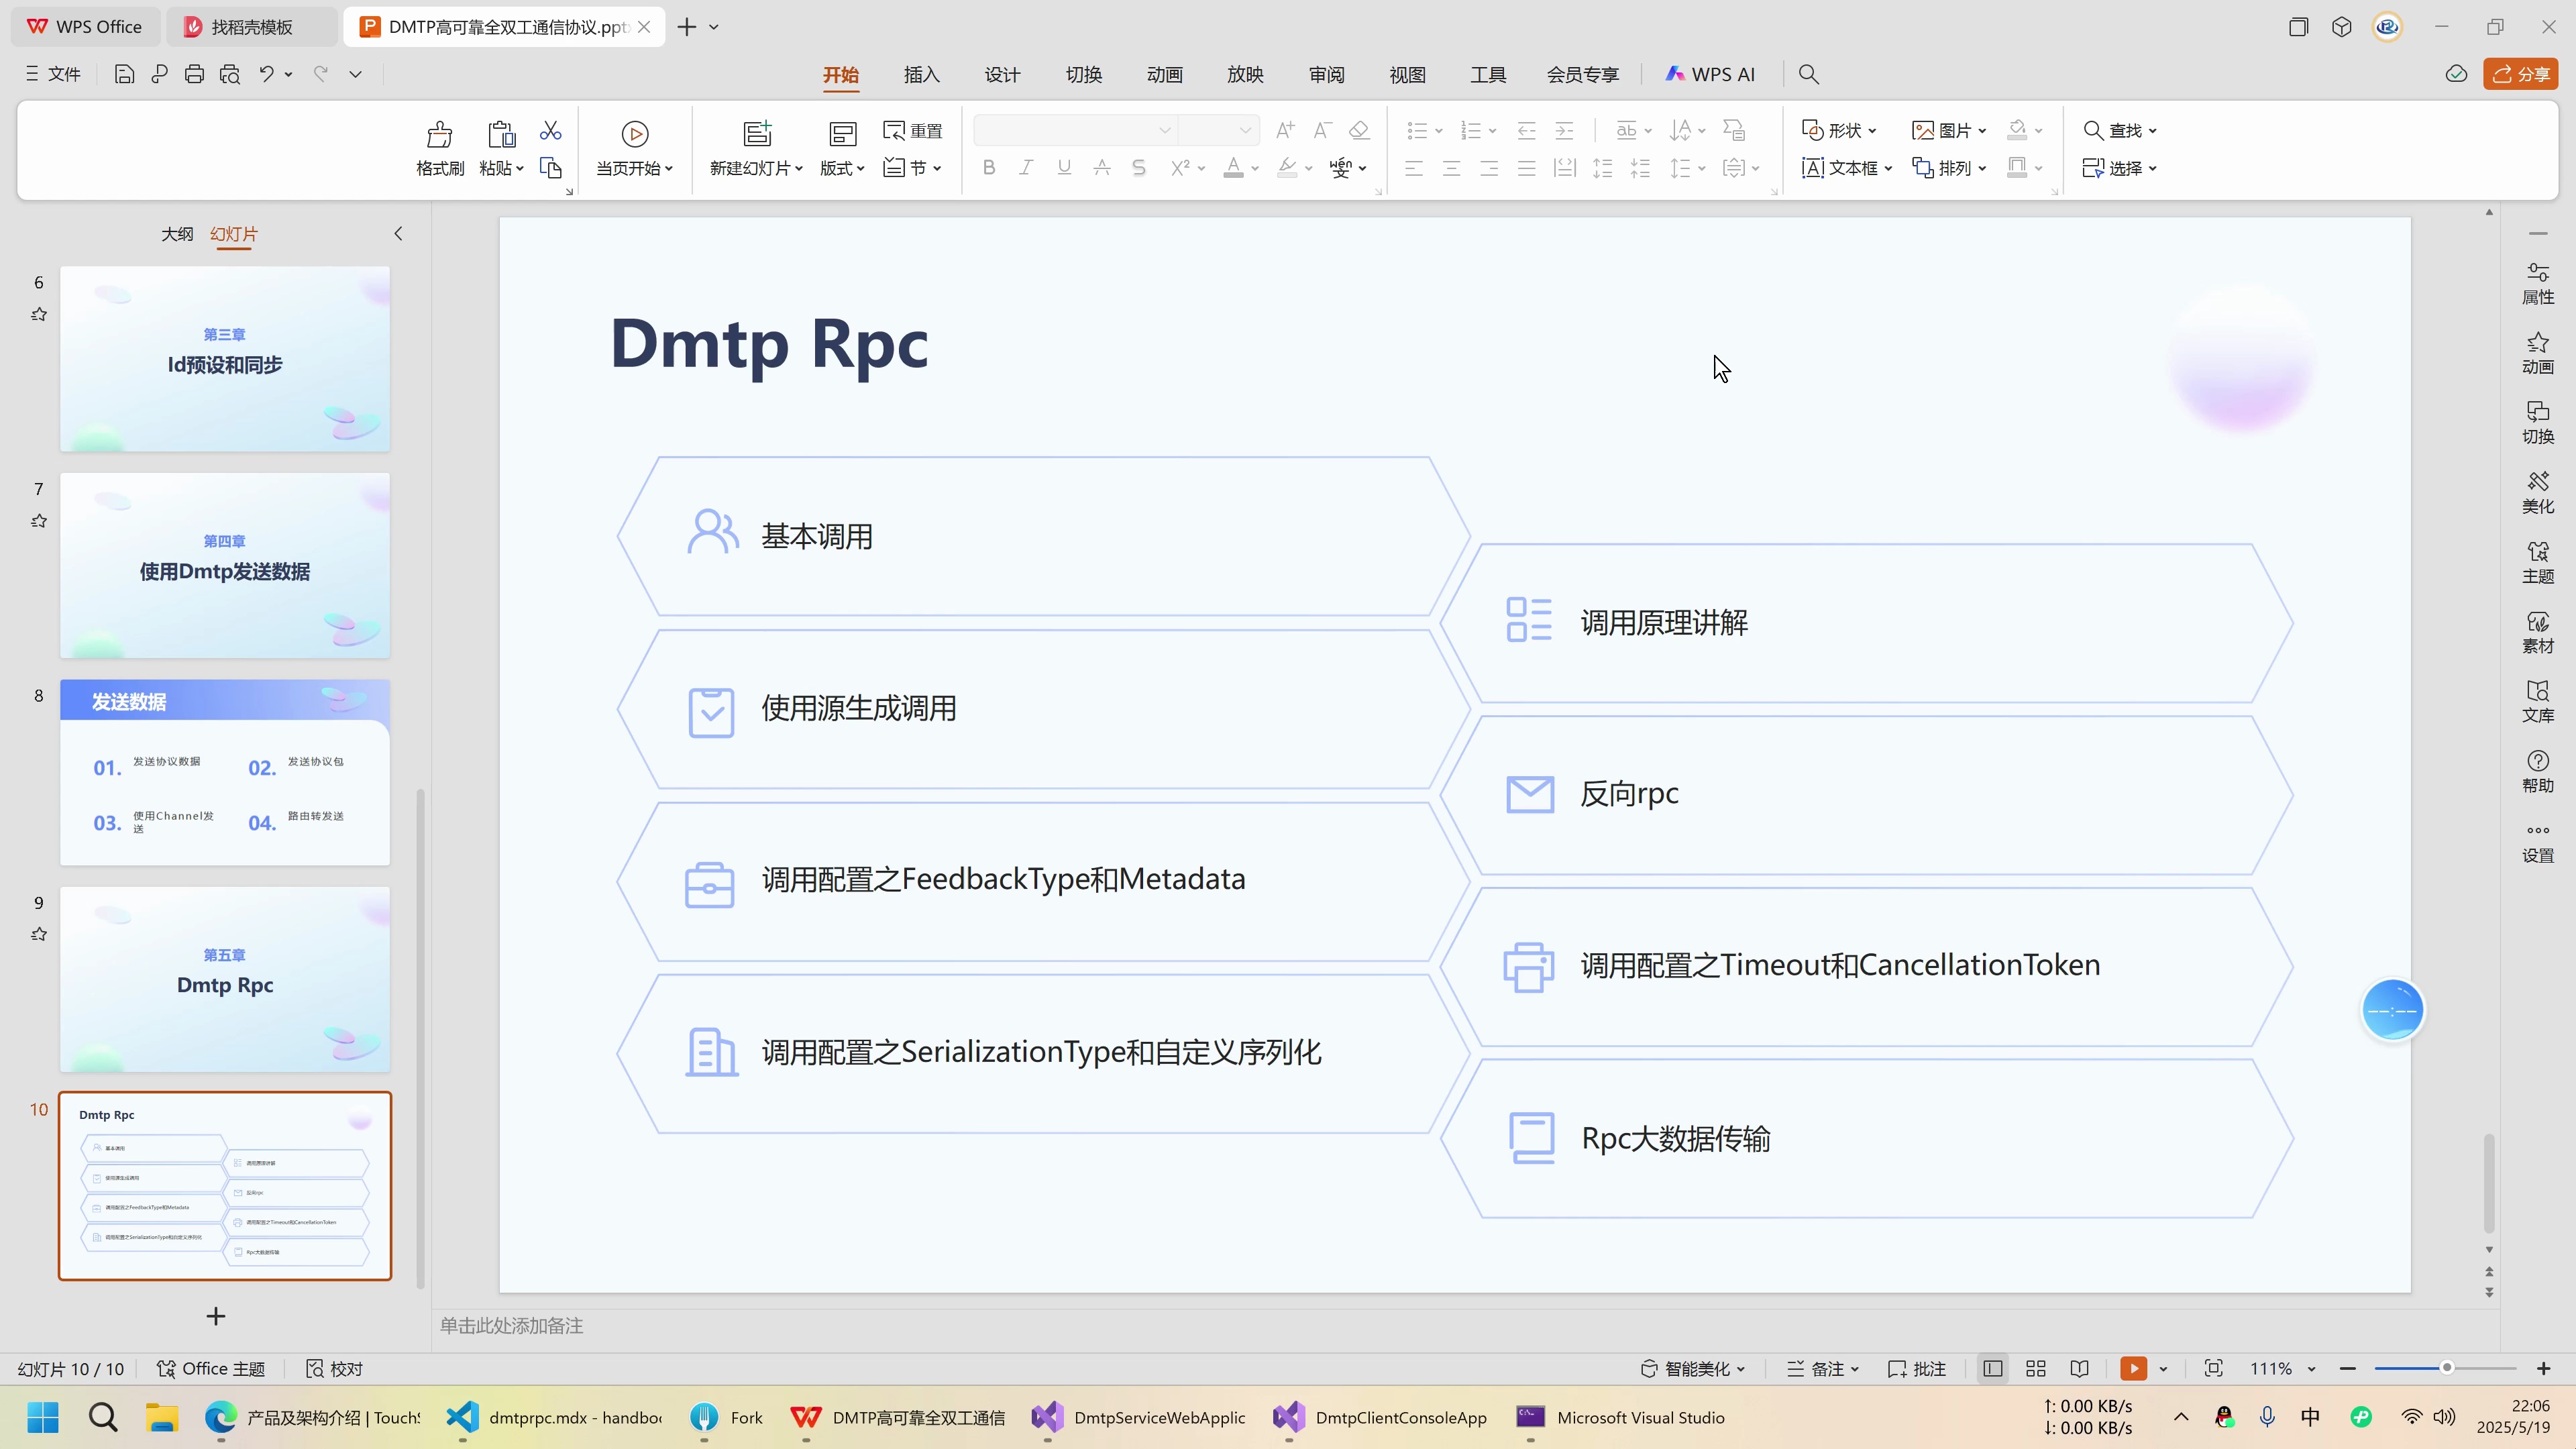Switch to slide sorter view in status bar

(x=2035, y=1368)
